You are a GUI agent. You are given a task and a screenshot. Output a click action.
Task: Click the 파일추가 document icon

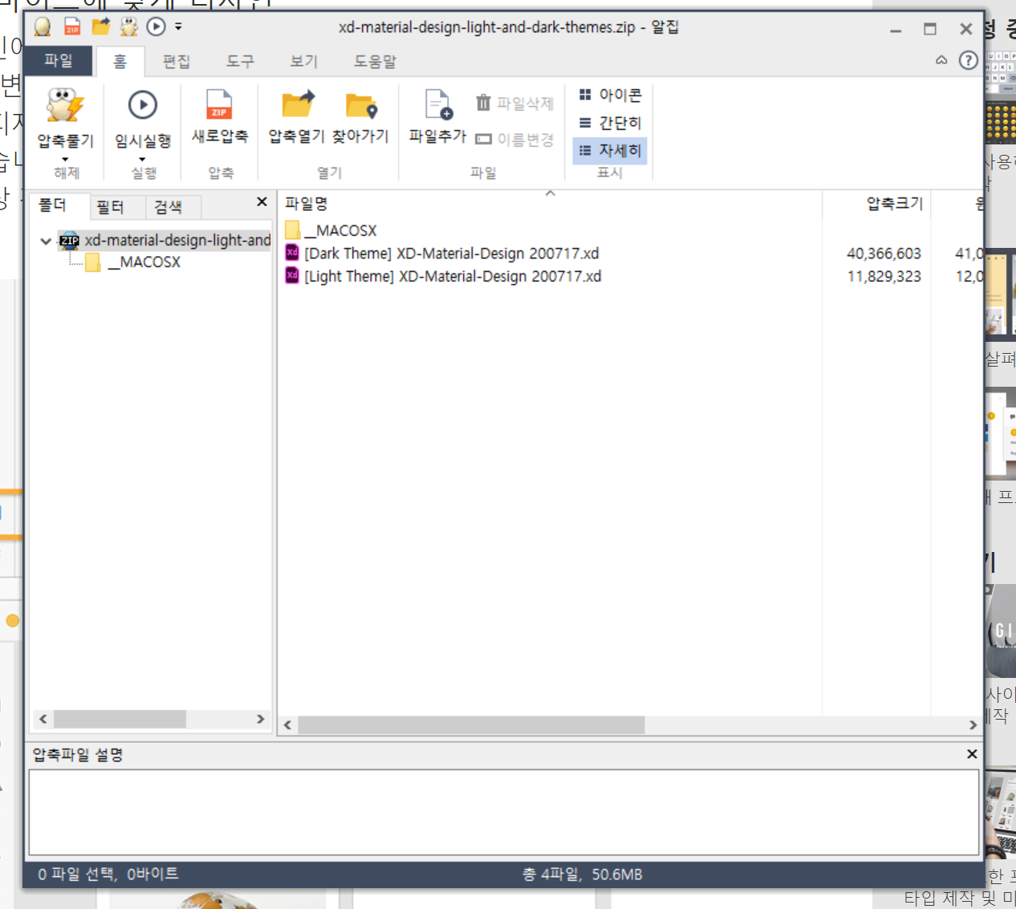438,105
